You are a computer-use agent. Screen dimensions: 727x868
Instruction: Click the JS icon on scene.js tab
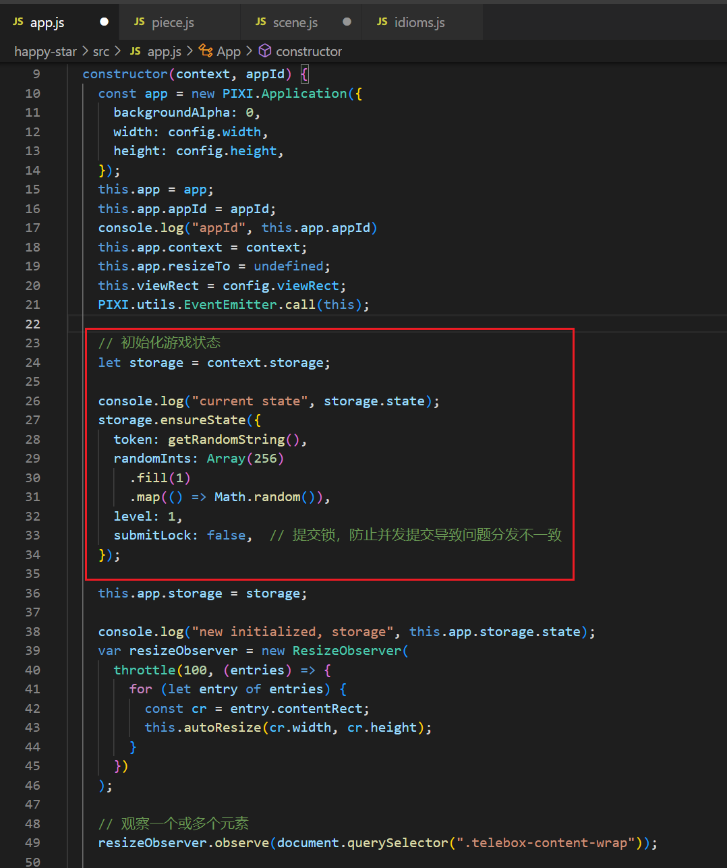point(261,22)
